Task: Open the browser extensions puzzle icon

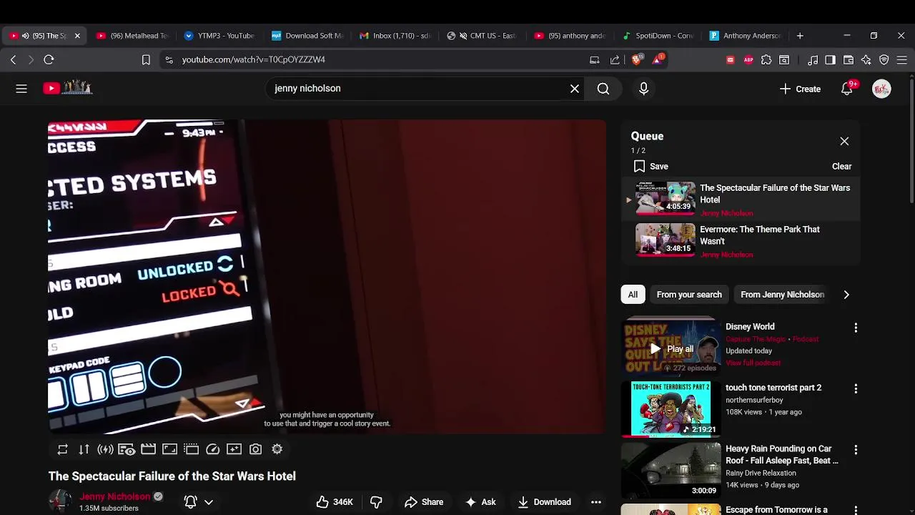Action: 766,60
